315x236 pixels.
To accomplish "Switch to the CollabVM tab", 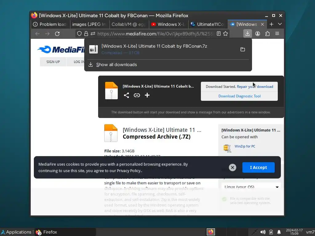I will (129, 24).
